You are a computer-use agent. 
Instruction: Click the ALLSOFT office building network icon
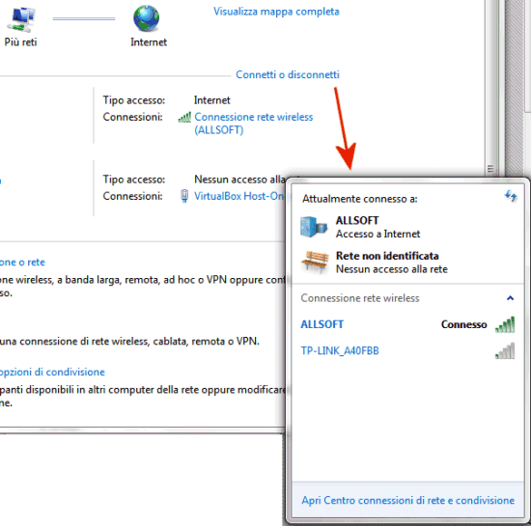pyautogui.click(x=314, y=227)
